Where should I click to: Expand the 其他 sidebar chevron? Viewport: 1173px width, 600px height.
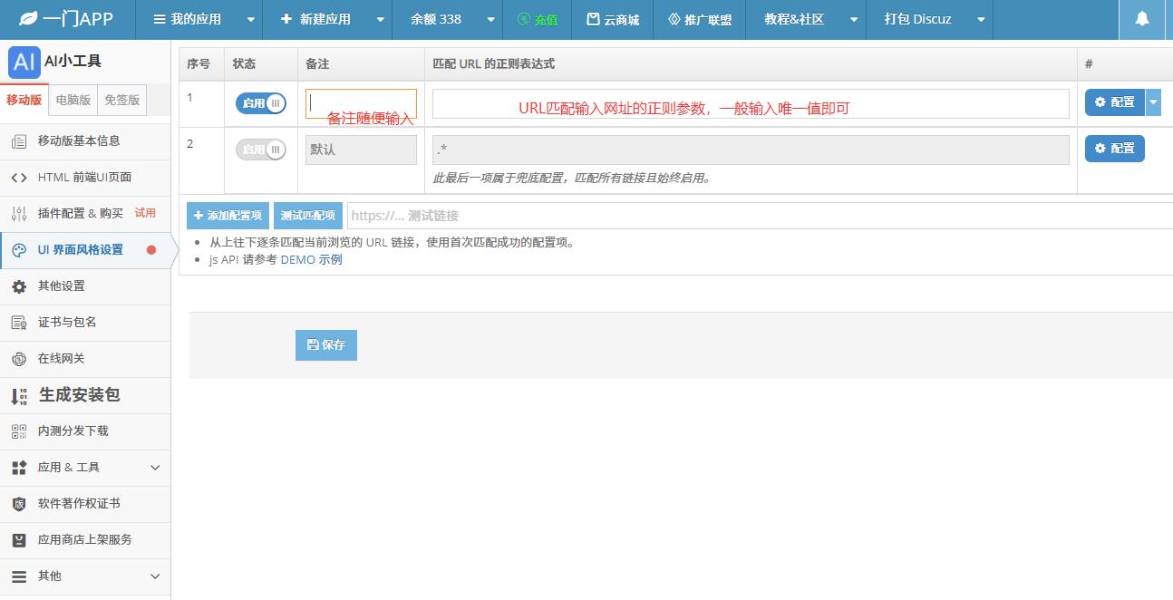coord(155,576)
